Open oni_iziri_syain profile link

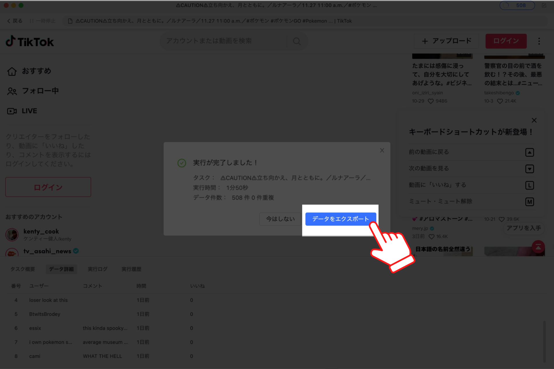(427, 93)
